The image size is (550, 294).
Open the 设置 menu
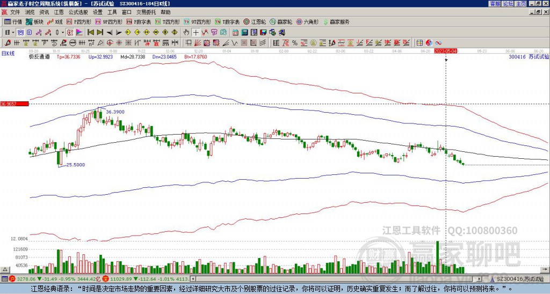point(98,12)
